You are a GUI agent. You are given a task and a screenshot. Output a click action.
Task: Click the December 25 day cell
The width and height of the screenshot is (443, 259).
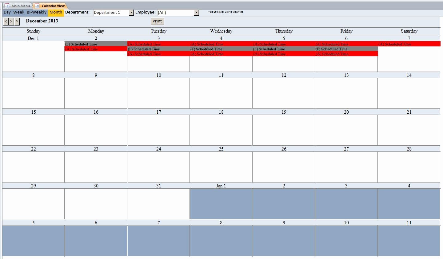[x=221, y=167]
